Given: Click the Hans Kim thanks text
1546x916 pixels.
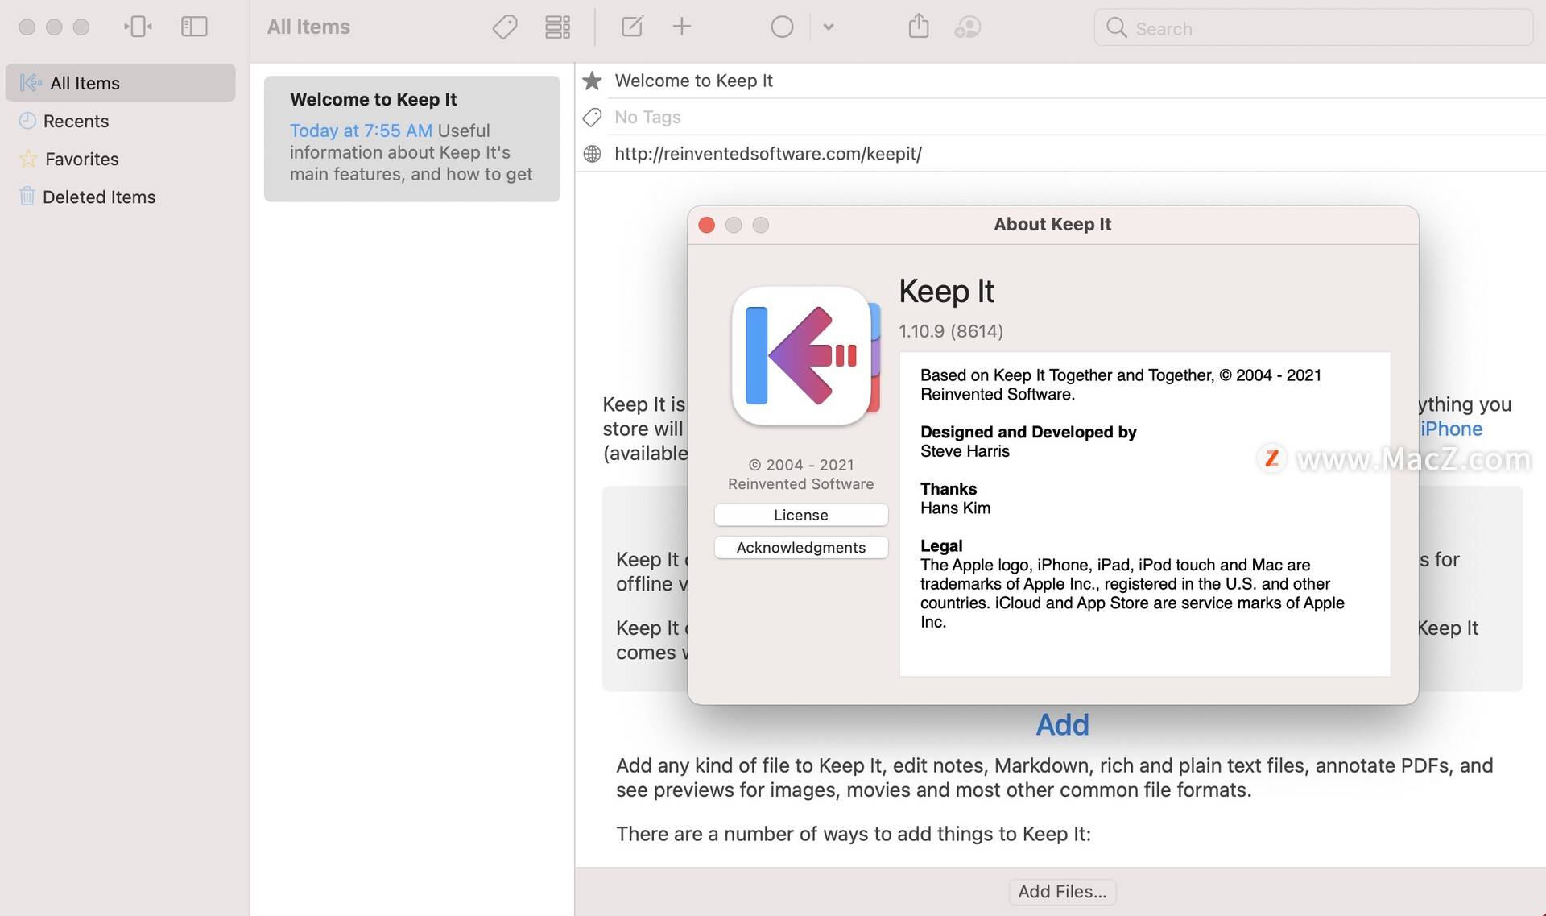Looking at the screenshot, I should coord(955,508).
